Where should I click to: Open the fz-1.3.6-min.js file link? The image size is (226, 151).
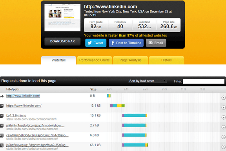pyautogui.click(x=16, y=115)
